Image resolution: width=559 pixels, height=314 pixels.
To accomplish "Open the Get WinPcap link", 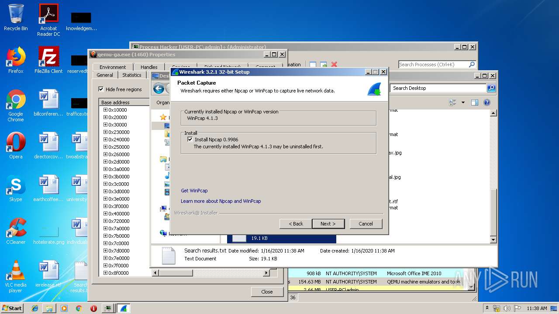I will click(194, 191).
